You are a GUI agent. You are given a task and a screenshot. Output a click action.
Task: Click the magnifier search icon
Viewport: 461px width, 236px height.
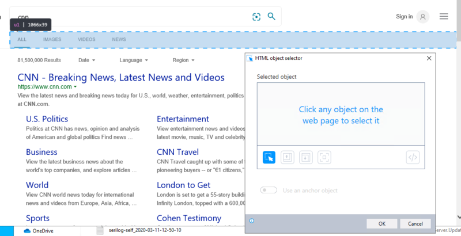pos(271,16)
